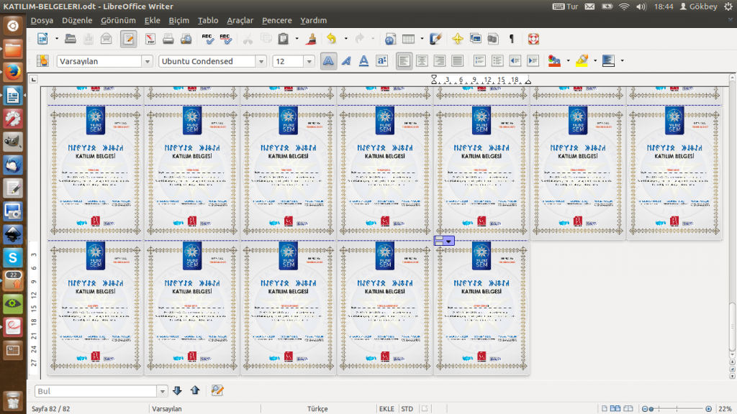Click Türkçe language in status bar
This screenshot has width=737, height=414.
pyautogui.click(x=317, y=408)
